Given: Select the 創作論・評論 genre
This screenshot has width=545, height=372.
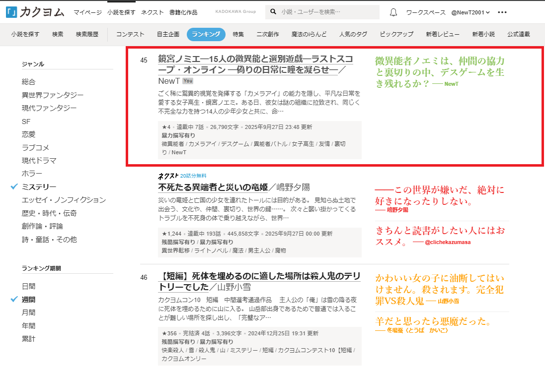Looking at the screenshot, I should coord(42,226).
